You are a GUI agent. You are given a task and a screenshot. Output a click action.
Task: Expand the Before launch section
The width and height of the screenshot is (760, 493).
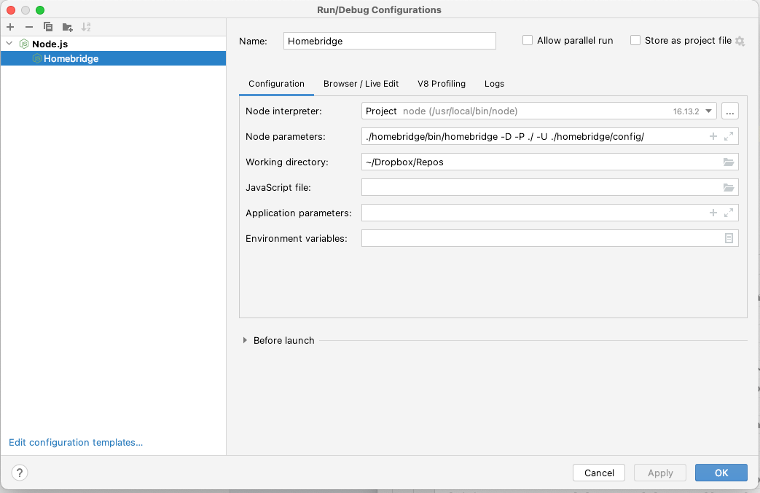tap(246, 340)
